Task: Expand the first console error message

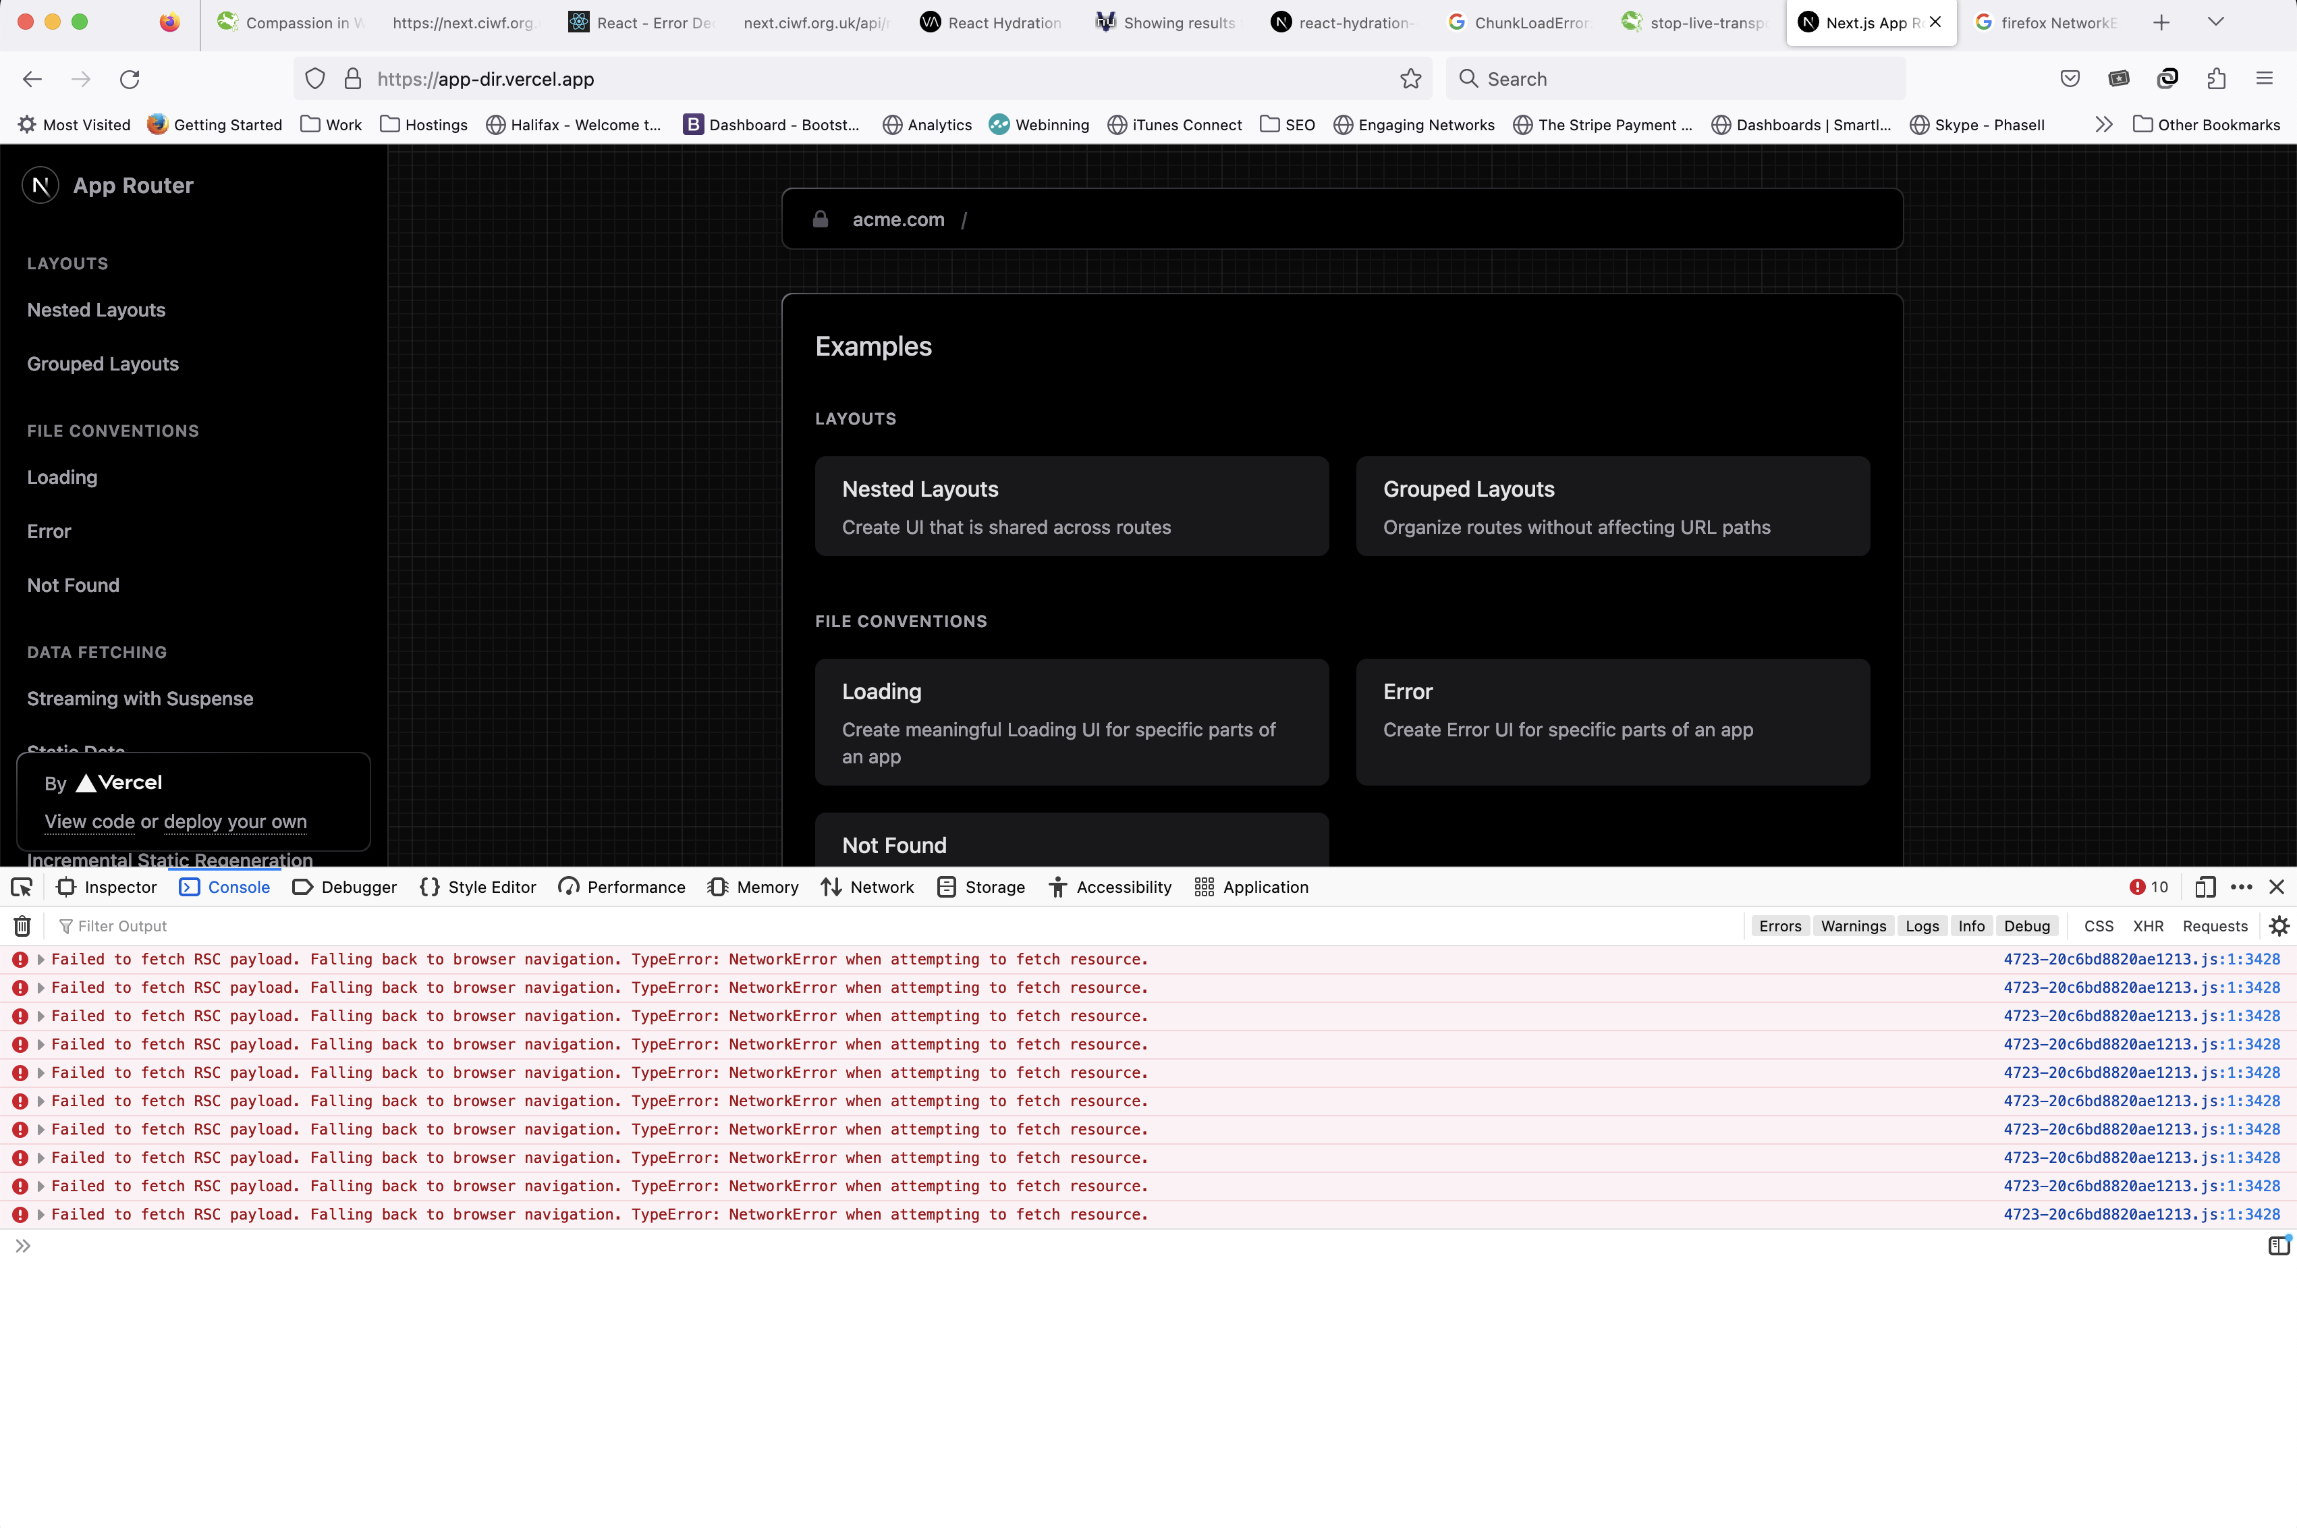Action: coord(41,959)
